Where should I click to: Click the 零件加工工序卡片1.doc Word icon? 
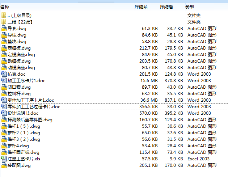(4, 100)
